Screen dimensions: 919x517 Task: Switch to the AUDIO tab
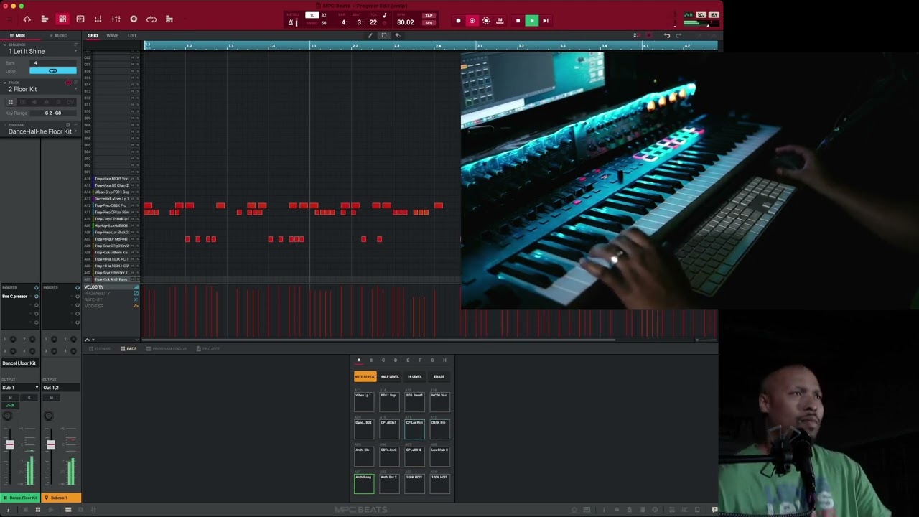[x=58, y=35]
